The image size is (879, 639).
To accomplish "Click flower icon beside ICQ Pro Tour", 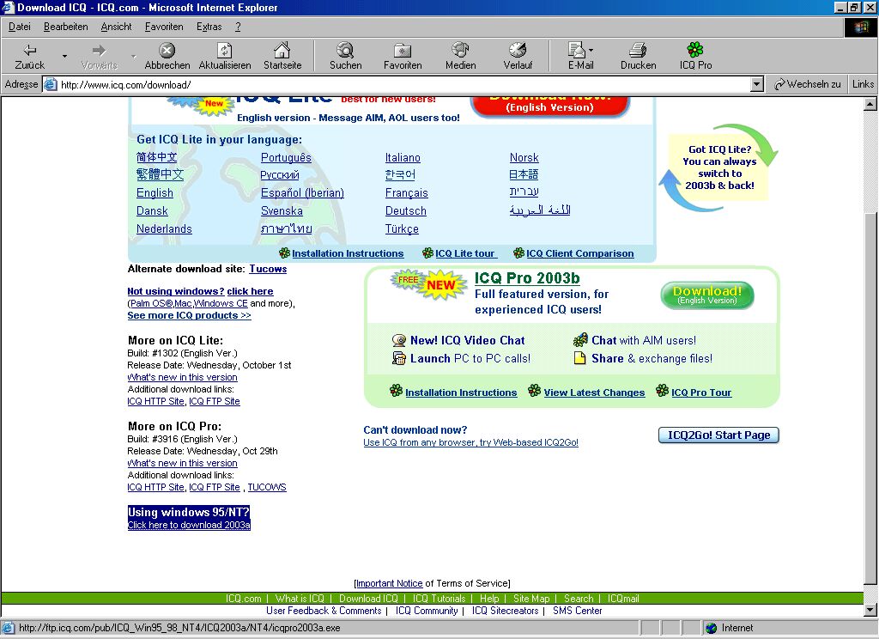I will pos(662,391).
